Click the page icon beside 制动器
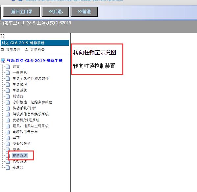 8,96
